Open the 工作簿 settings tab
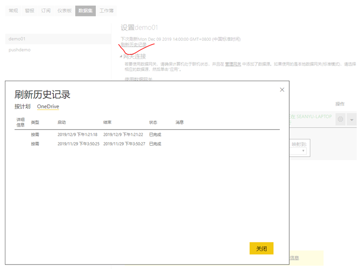 coord(106,11)
